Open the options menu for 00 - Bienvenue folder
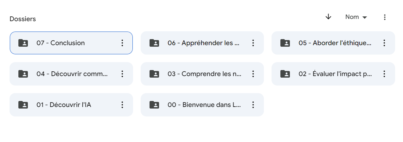This screenshot has width=403, height=142. tap(253, 105)
